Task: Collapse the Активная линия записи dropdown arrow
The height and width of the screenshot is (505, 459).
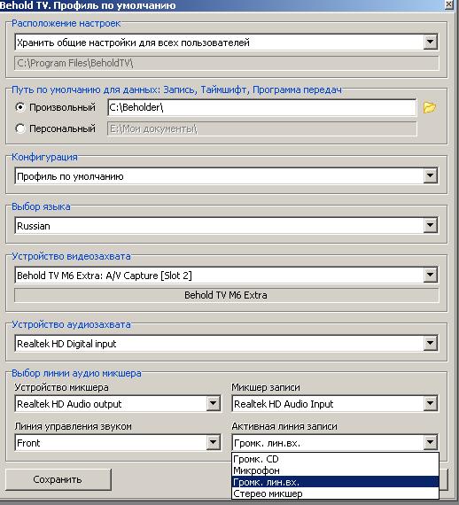Action: point(430,442)
